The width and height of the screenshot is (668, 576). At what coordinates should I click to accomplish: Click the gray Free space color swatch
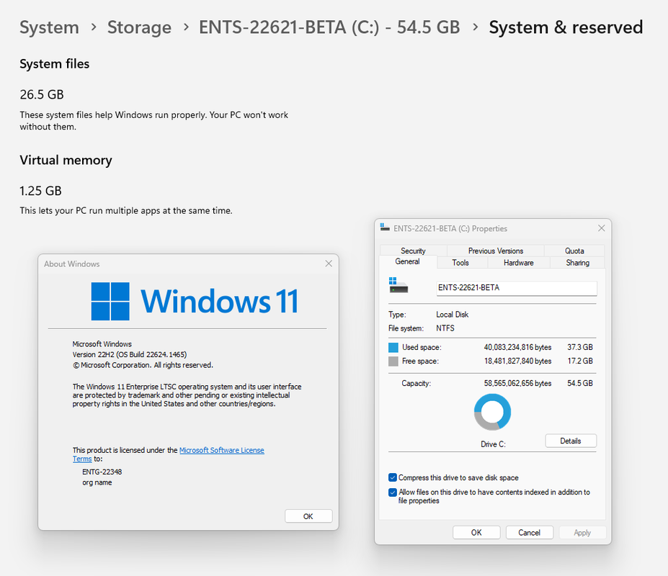(x=393, y=361)
